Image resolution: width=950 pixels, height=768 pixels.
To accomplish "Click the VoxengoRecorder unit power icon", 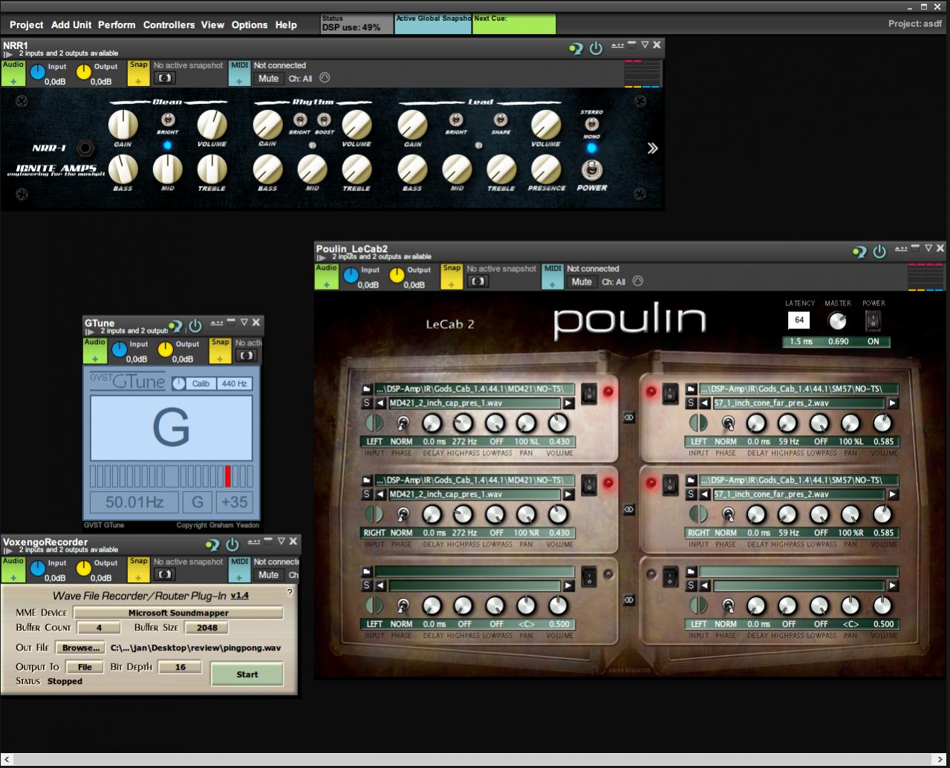I will 232,544.
